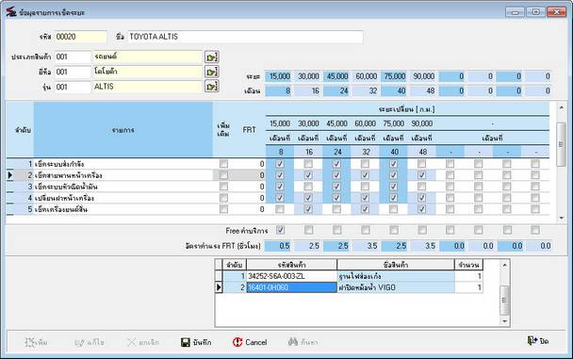Click the row pointer arrow on service row 2

coord(10,175)
